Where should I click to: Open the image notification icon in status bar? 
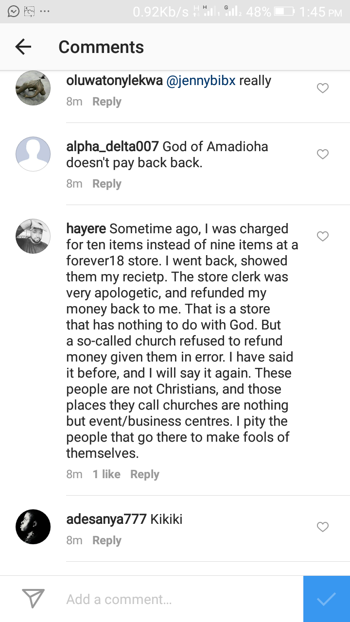[29, 11]
